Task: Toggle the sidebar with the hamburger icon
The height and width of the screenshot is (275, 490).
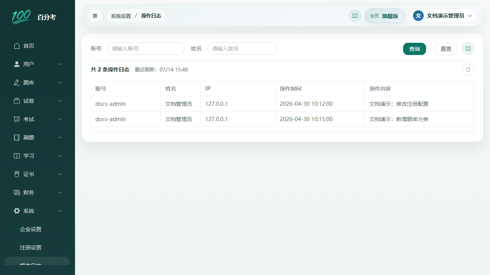Action: click(95, 16)
